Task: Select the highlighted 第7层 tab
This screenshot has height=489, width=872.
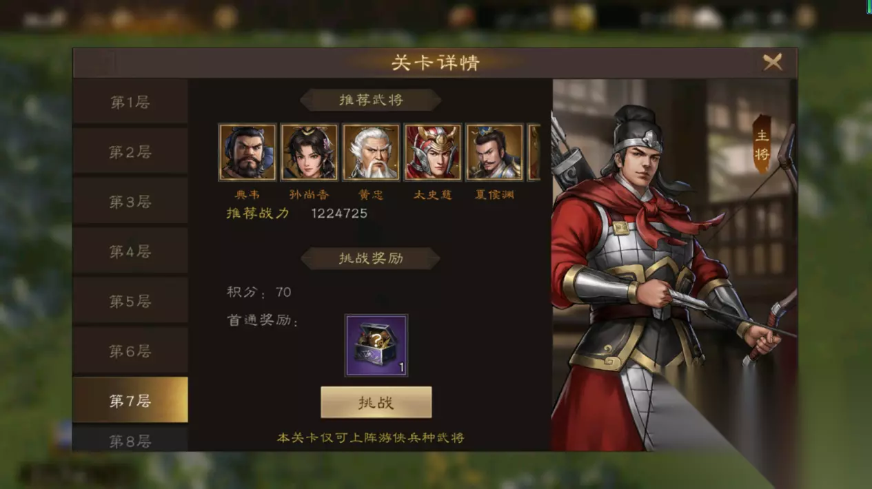Action: click(x=130, y=400)
